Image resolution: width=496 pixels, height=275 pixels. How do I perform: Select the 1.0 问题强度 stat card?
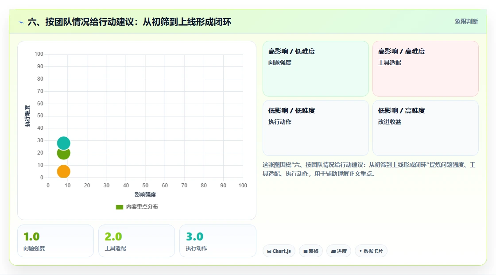pyautogui.click(x=55, y=241)
